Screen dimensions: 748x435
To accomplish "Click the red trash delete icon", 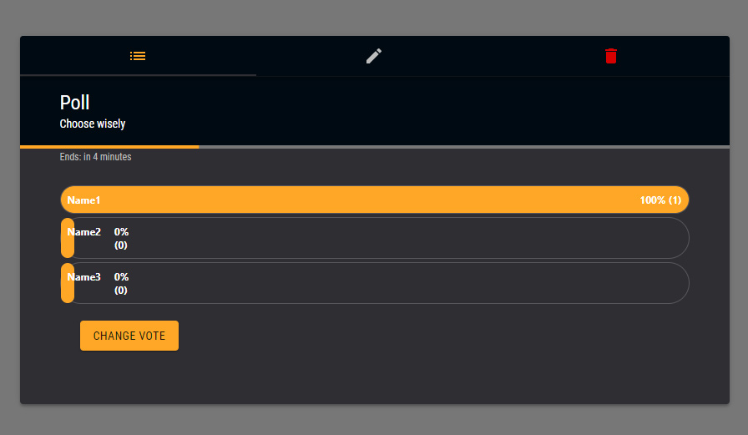I will (611, 56).
